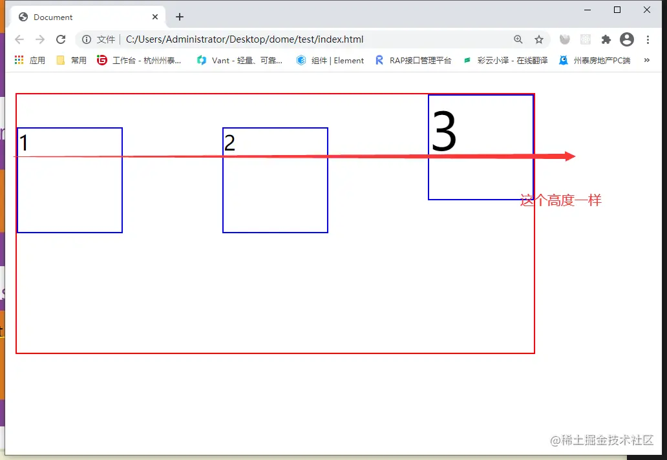Open the 州泰房地产PC端 bookmark
Screen dimensions: 667x460
(x=595, y=60)
